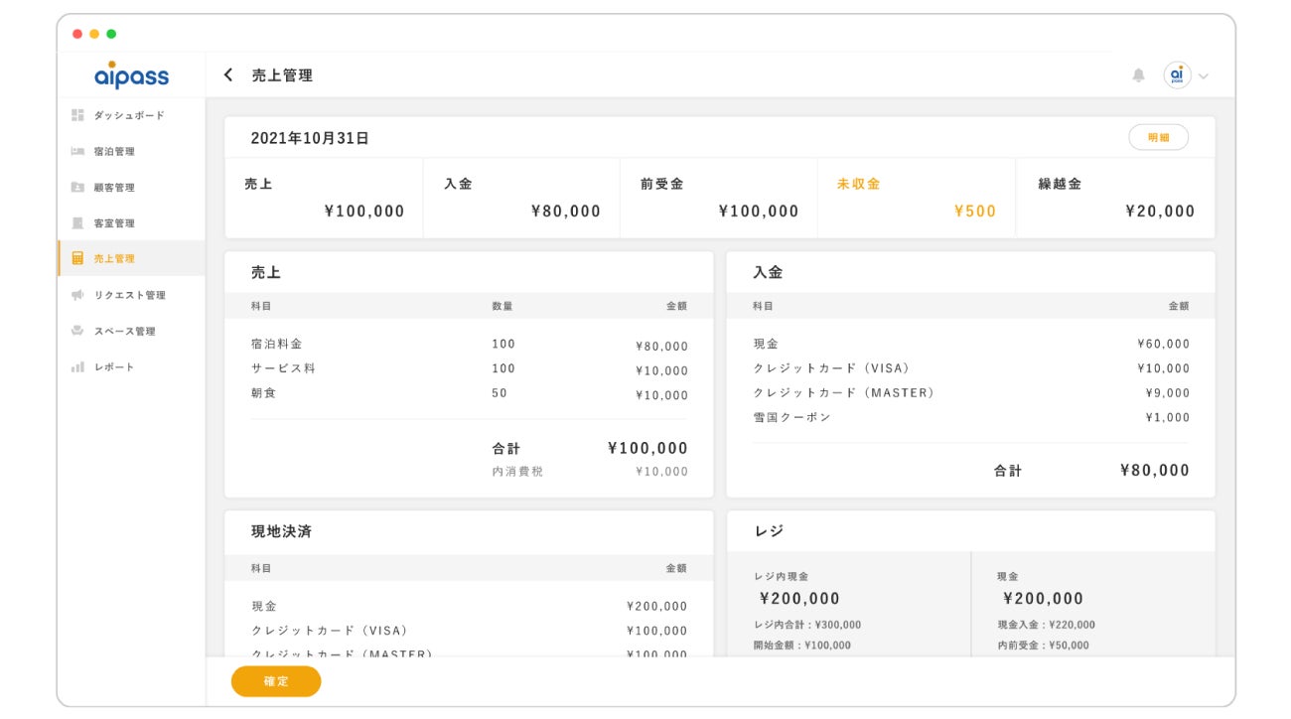Click the calculator icon for 売上管理
Image resolution: width=1291 pixels, height=719 pixels.
click(77, 258)
